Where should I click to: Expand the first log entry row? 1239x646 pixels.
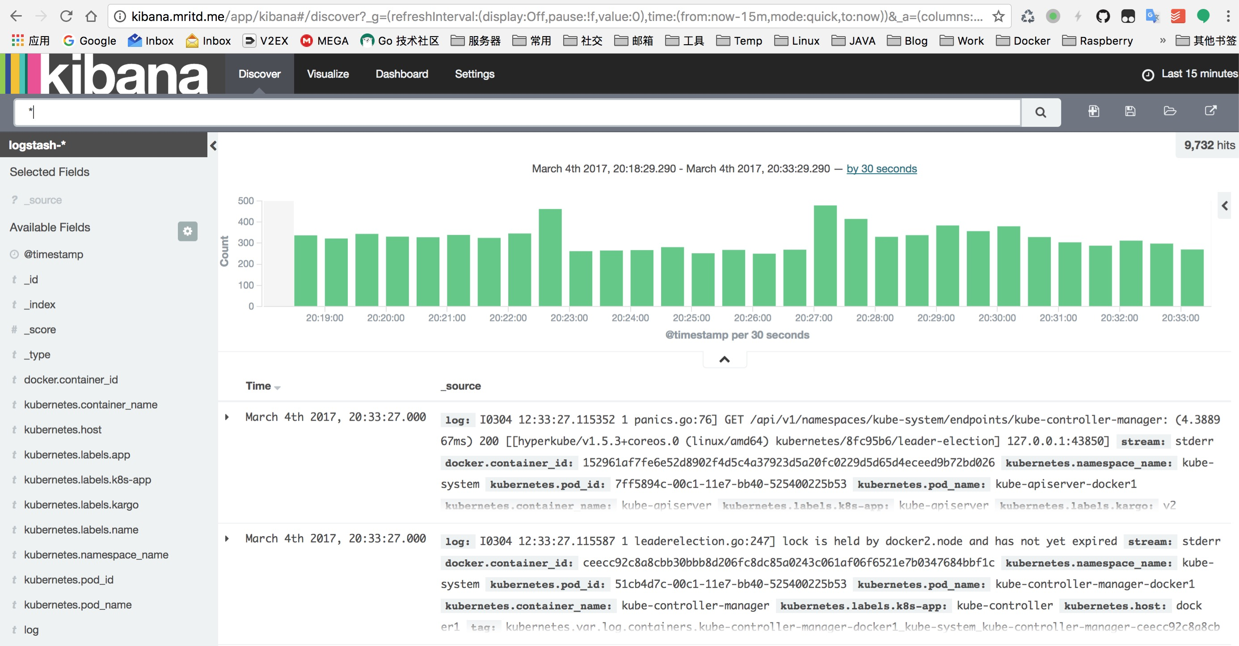coord(228,417)
